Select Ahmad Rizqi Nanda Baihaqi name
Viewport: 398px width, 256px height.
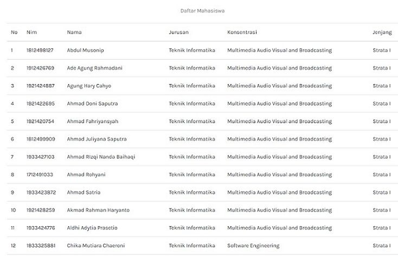pos(101,157)
